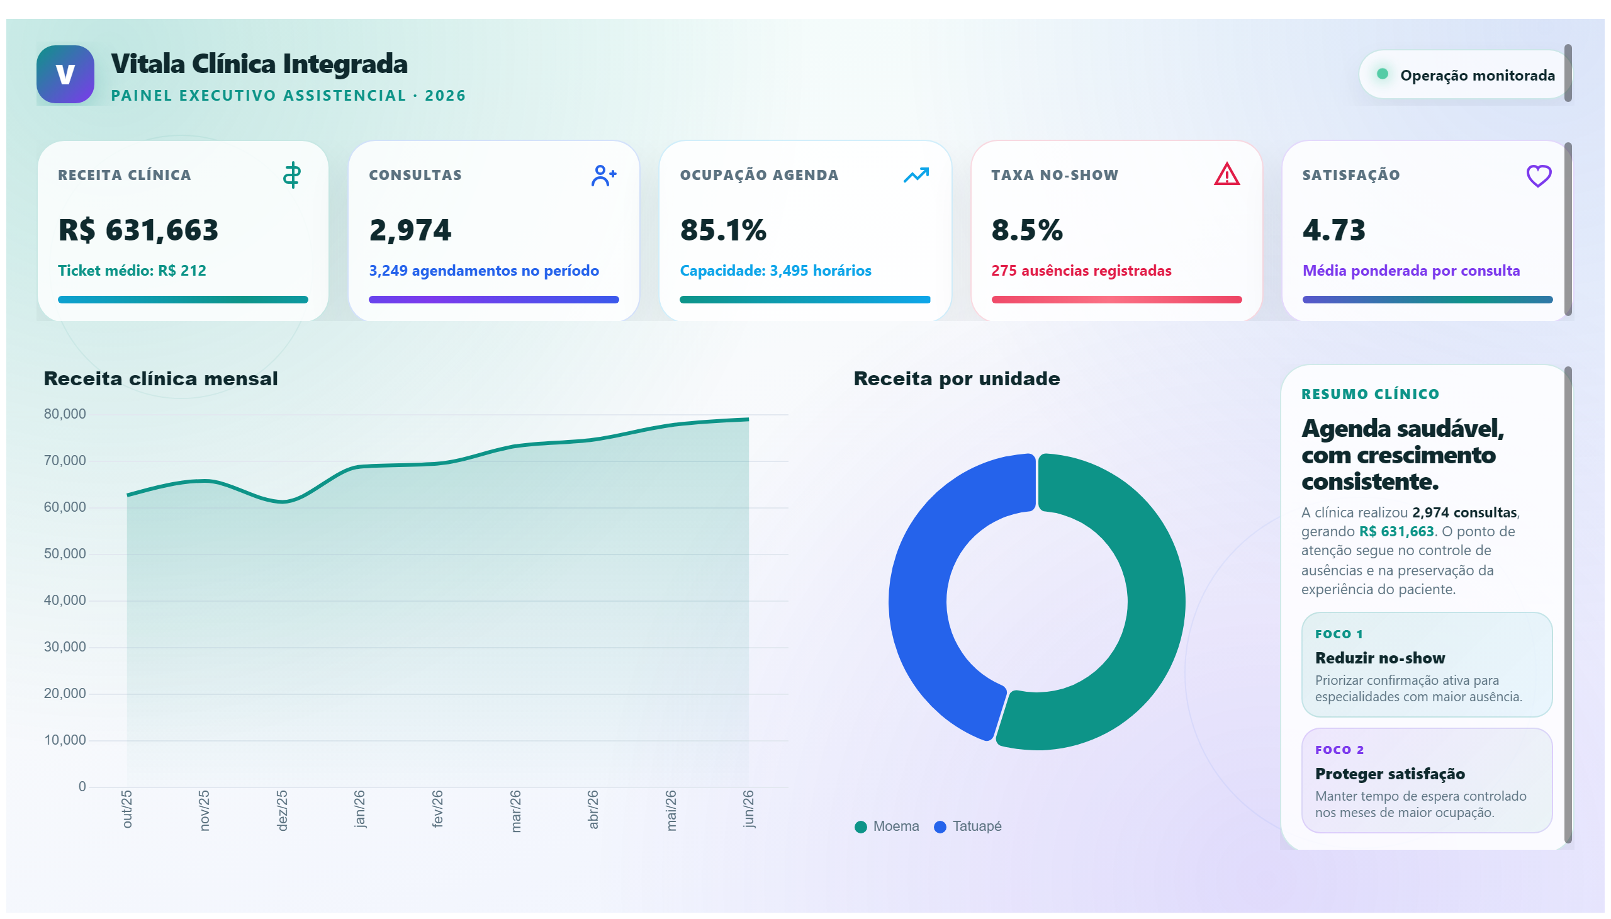
Task: Click the dollar sign icon in Receita Clínica
Action: tap(291, 175)
